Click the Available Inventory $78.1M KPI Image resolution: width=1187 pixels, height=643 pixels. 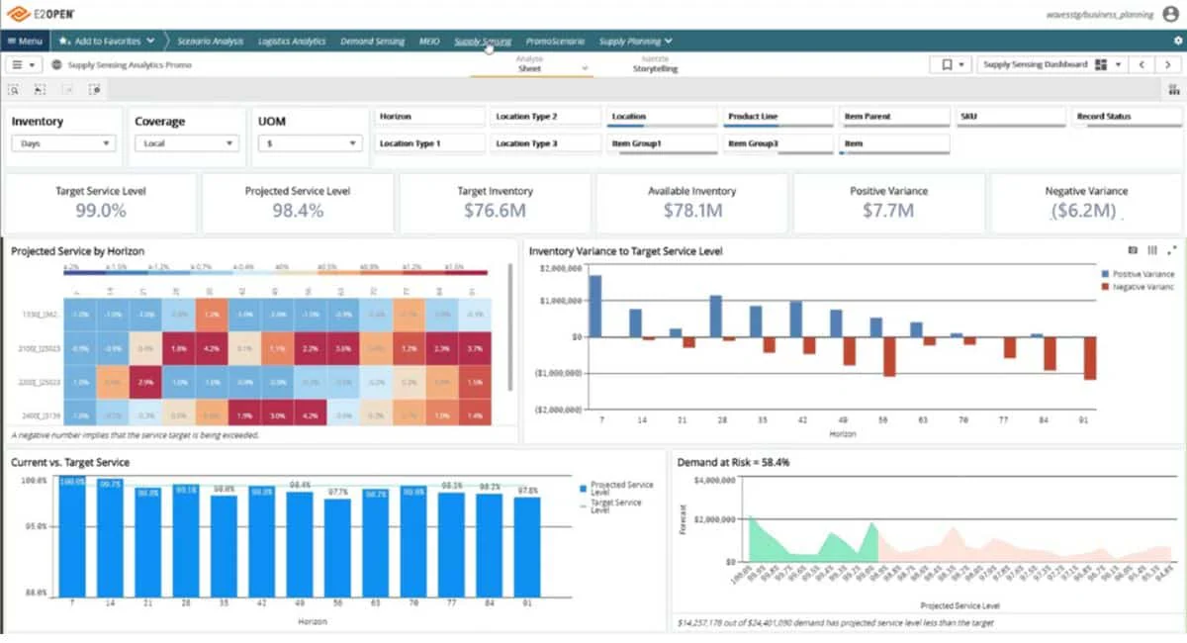(x=691, y=203)
